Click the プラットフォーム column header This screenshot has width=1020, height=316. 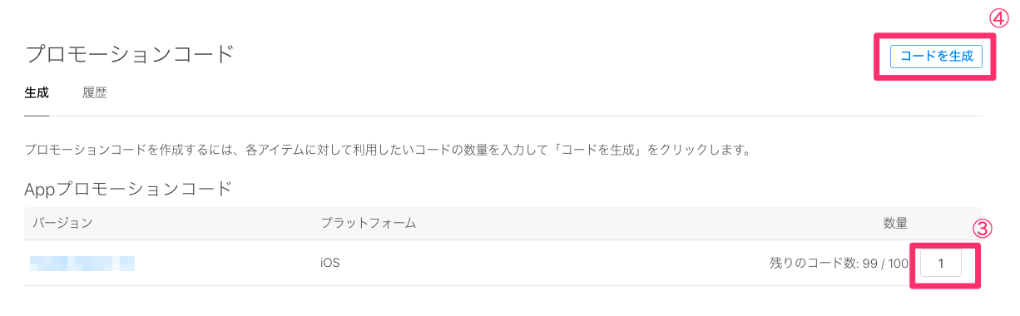point(368,223)
